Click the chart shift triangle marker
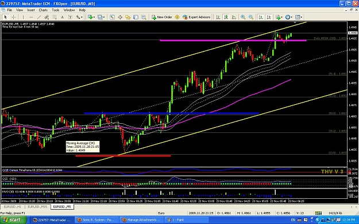359x224 pixels. coord(295,22)
